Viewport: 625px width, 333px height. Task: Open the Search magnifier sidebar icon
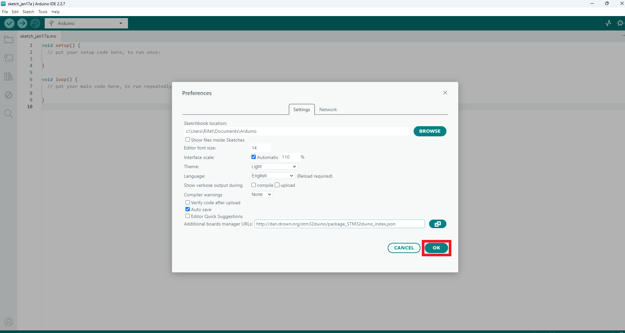(x=9, y=114)
